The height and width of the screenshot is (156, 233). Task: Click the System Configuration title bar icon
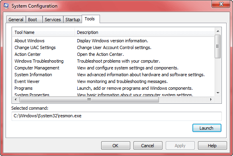(6, 6)
